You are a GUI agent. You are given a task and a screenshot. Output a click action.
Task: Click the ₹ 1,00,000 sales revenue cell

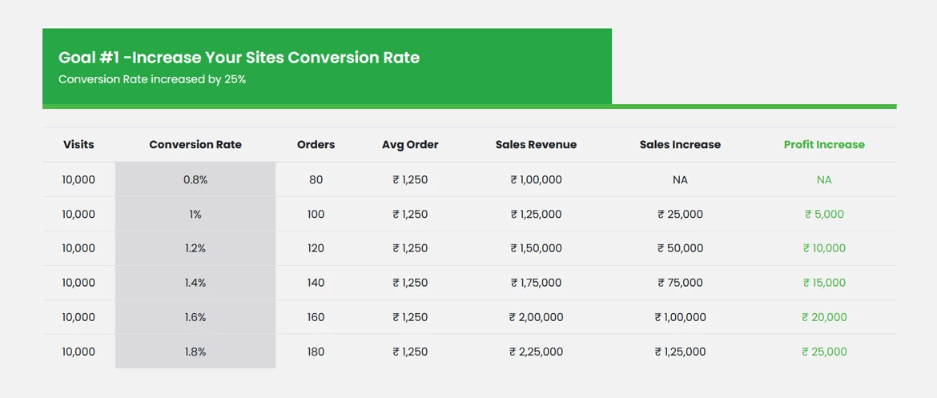point(536,180)
